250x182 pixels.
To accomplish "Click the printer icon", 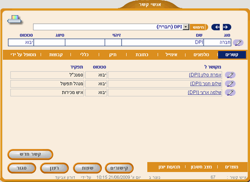I will (14, 19).
